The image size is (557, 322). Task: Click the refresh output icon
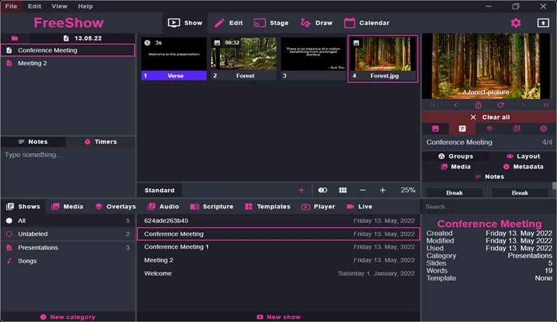[500, 105]
